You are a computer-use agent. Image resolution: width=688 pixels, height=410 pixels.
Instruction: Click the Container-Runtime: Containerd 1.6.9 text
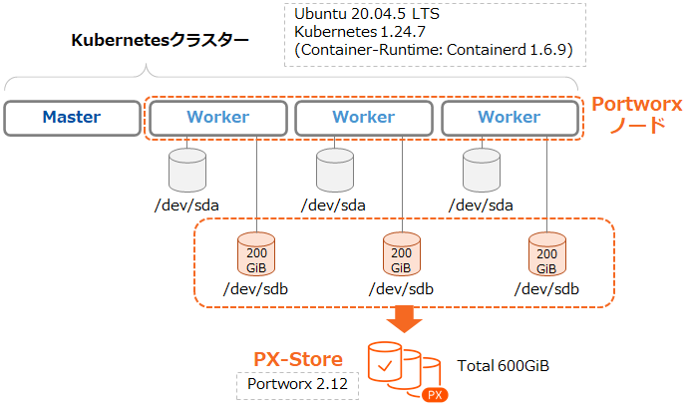point(434,50)
